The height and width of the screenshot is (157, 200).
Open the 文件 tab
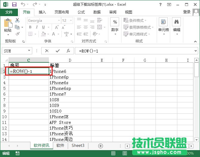[9, 12]
